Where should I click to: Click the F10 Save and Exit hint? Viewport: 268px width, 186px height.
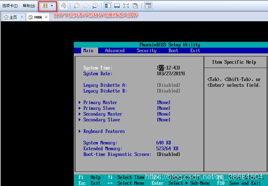point(239,183)
